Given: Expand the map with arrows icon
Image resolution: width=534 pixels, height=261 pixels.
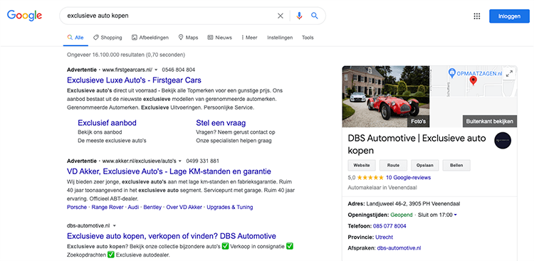Looking at the screenshot, I should pyautogui.click(x=510, y=73).
